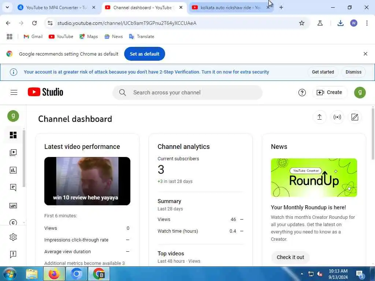Focus the Search across your channel field

187,93
